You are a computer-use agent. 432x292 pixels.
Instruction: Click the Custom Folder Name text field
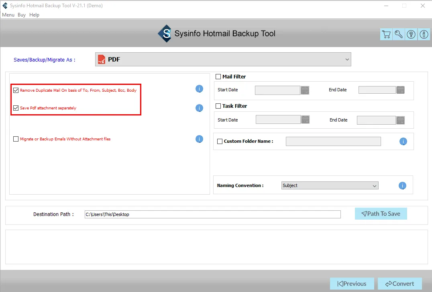[x=333, y=141]
